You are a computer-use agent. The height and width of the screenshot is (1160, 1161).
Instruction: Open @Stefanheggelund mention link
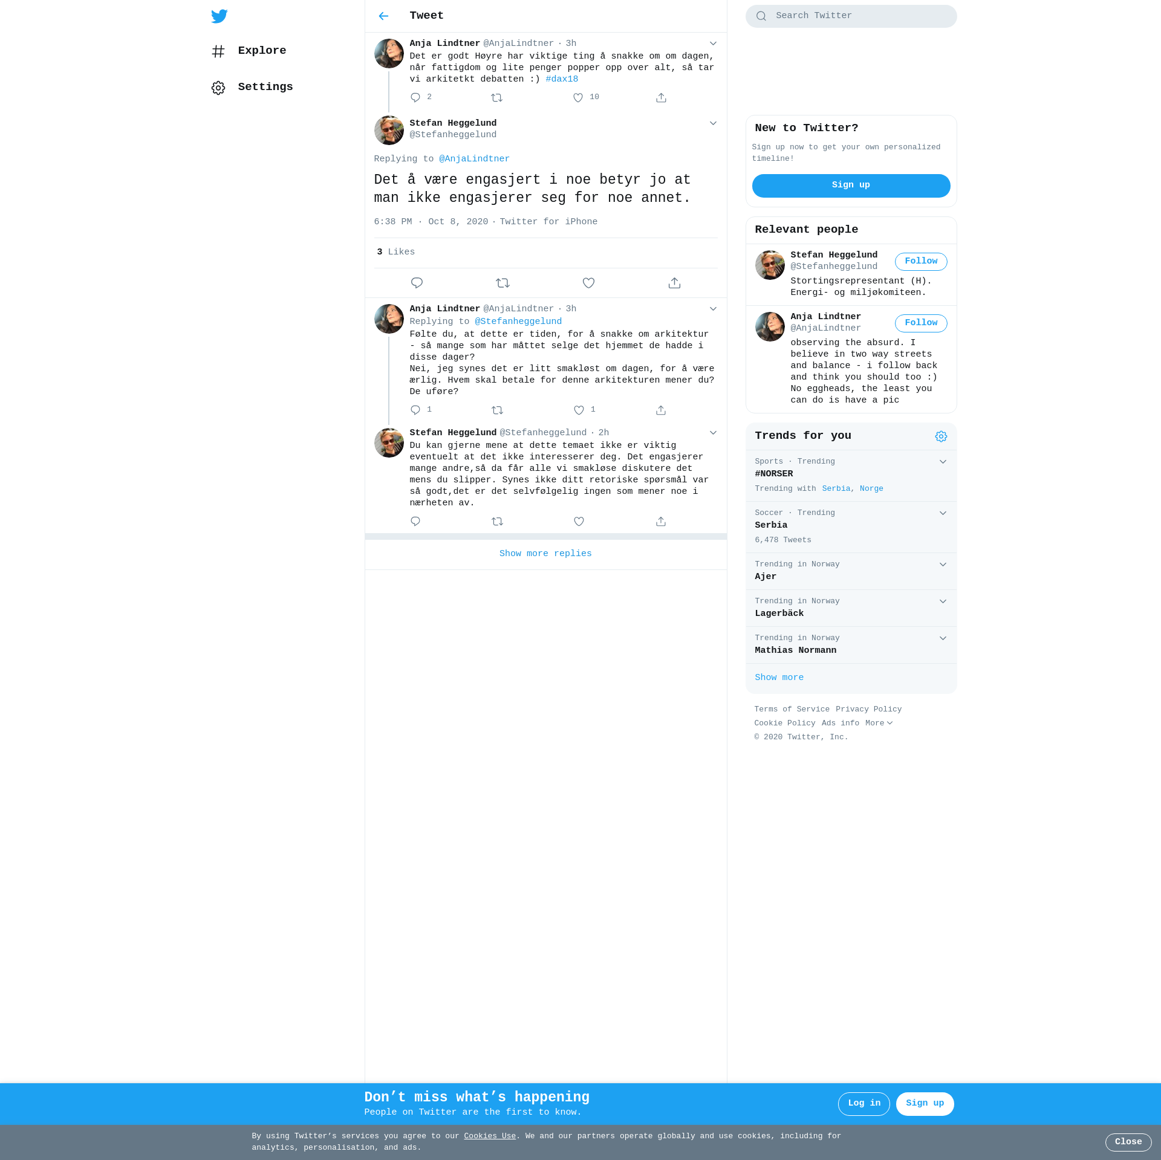tap(518, 322)
